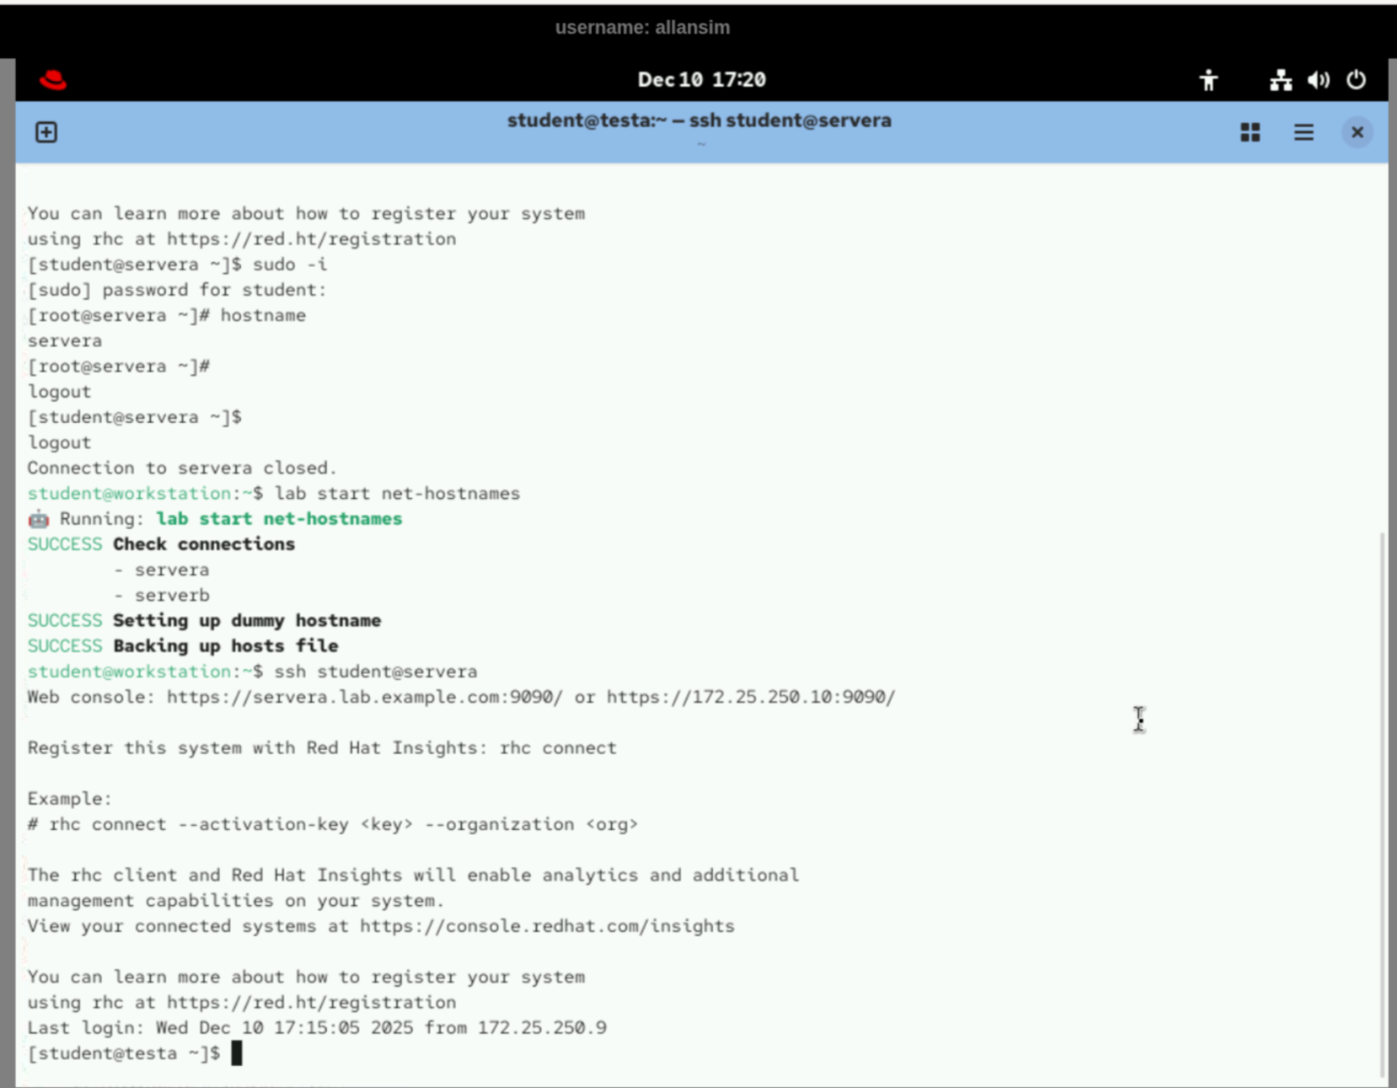This screenshot has height=1088, width=1397.
Task: Click the wired network status icon
Action: 1280,80
